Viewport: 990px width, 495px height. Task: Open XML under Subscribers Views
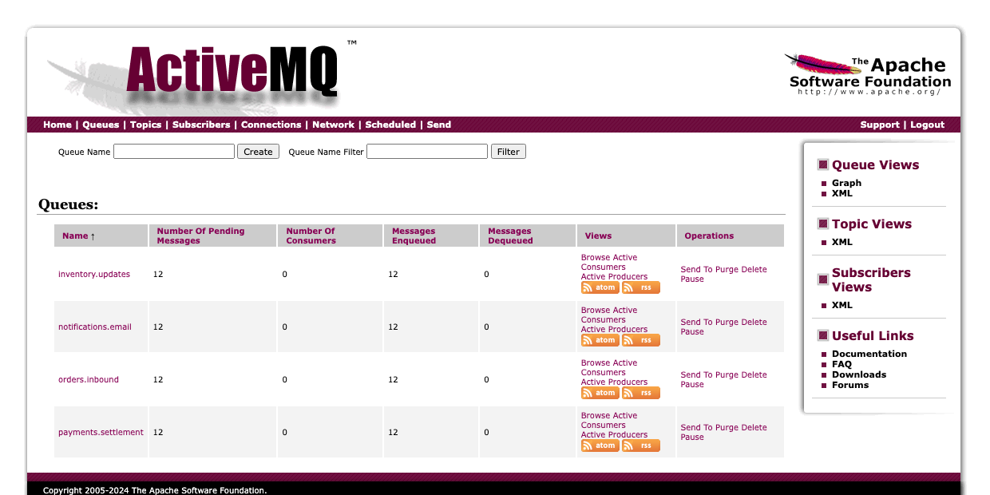(x=841, y=305)
